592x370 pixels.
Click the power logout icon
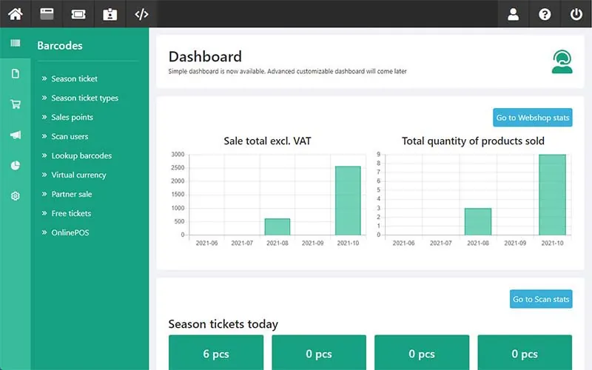576,14
